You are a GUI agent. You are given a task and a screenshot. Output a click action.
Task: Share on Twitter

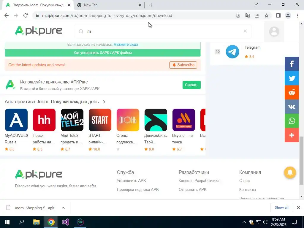tap(292, 78)
